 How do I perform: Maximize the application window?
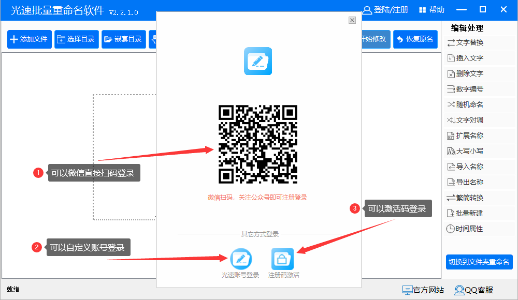(483, 10)
